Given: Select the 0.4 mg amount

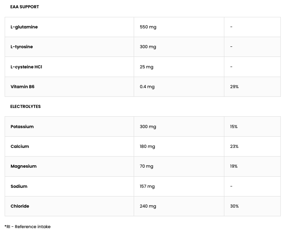Looking at the screenshot, I should [147, 87].
